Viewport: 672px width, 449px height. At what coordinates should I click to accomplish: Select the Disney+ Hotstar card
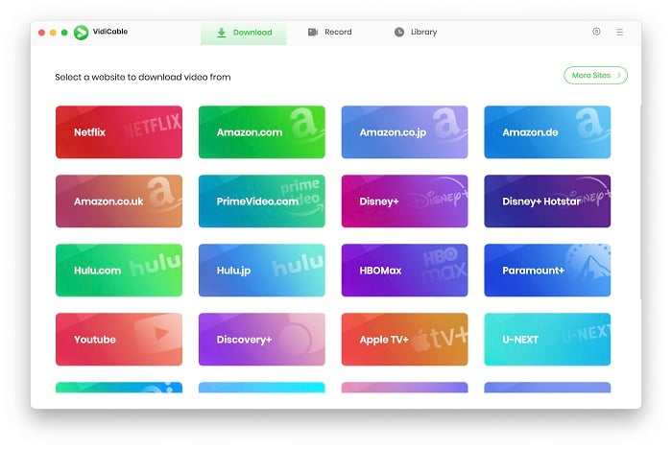[x=547, y=201]
